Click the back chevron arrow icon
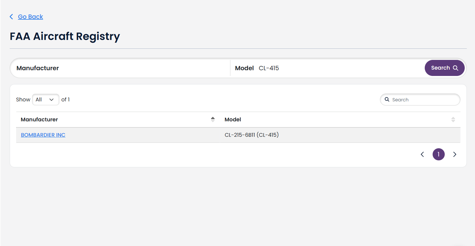 [x=12, y=17]
